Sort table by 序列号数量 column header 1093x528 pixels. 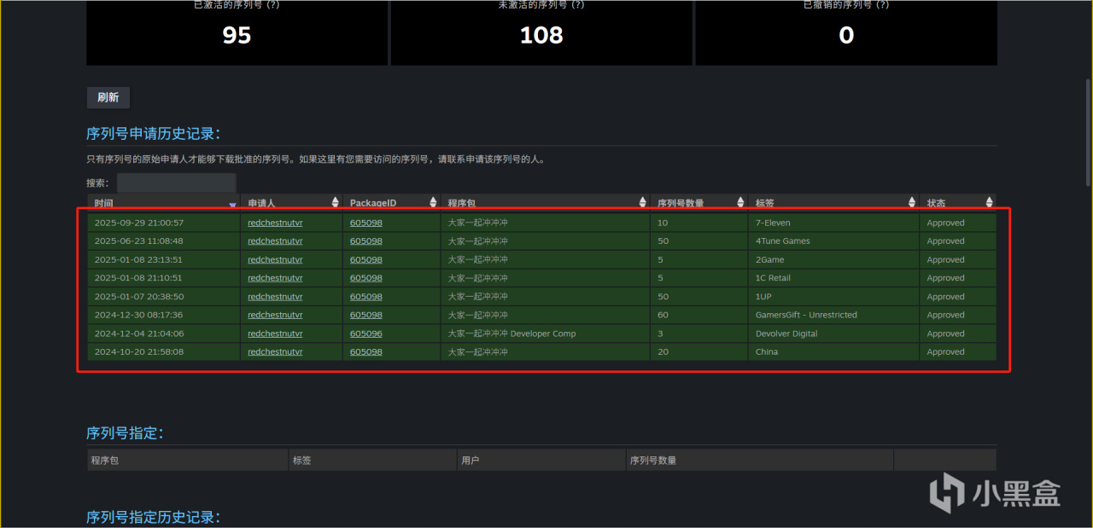click(698, 203)
